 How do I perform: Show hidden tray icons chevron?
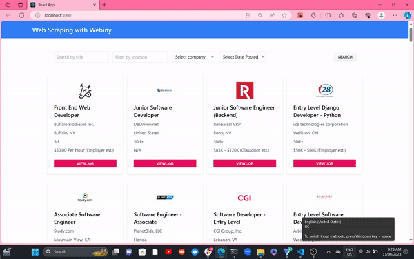[x=328, y=252]
